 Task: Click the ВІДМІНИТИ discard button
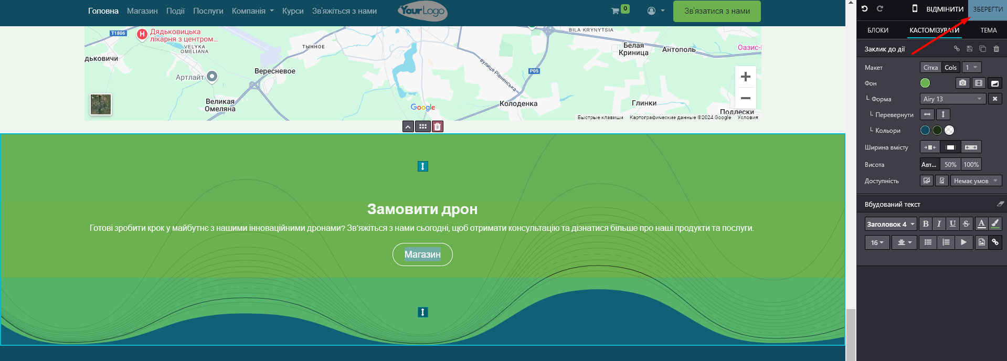[x=945, y=9]
